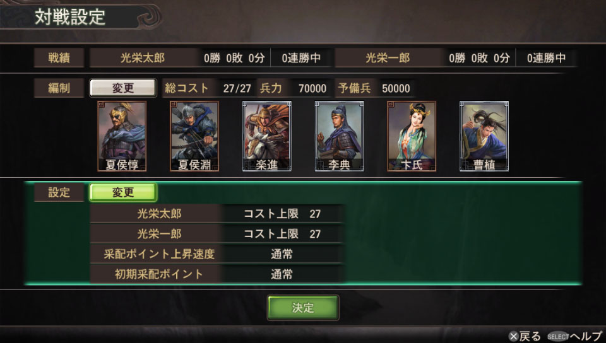Confirm with the green 決定 button
Image resolution: width=606 pixels, height=343 pixels.
pyautogui.click(x=303, y=308)
